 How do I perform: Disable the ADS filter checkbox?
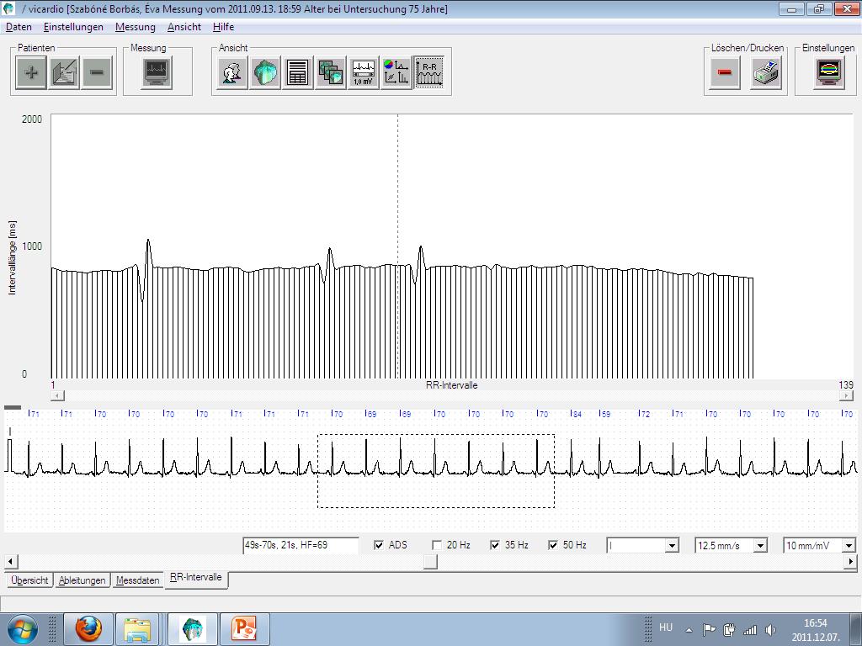(x=379, y=545)
